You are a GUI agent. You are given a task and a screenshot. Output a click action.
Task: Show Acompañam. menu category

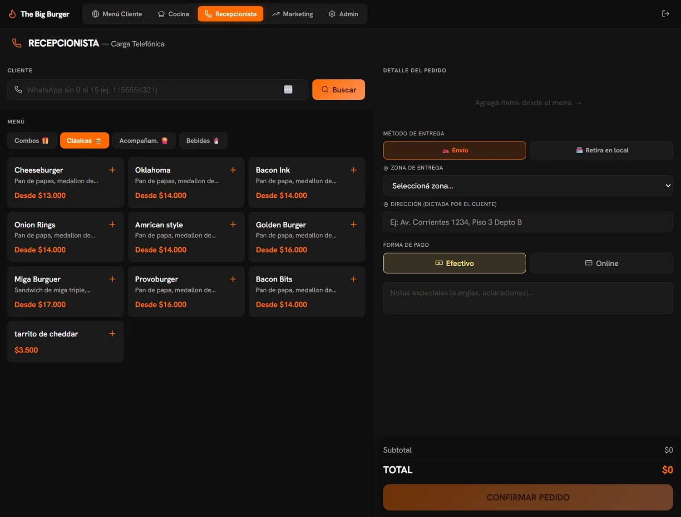click(x=144, y=141)
